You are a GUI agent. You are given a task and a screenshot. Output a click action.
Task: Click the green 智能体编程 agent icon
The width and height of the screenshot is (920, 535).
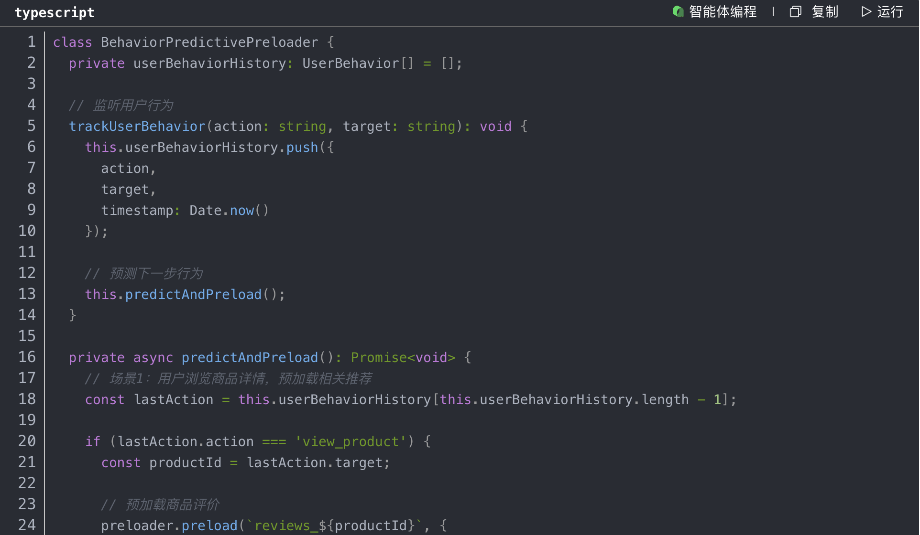click(678, 11)
